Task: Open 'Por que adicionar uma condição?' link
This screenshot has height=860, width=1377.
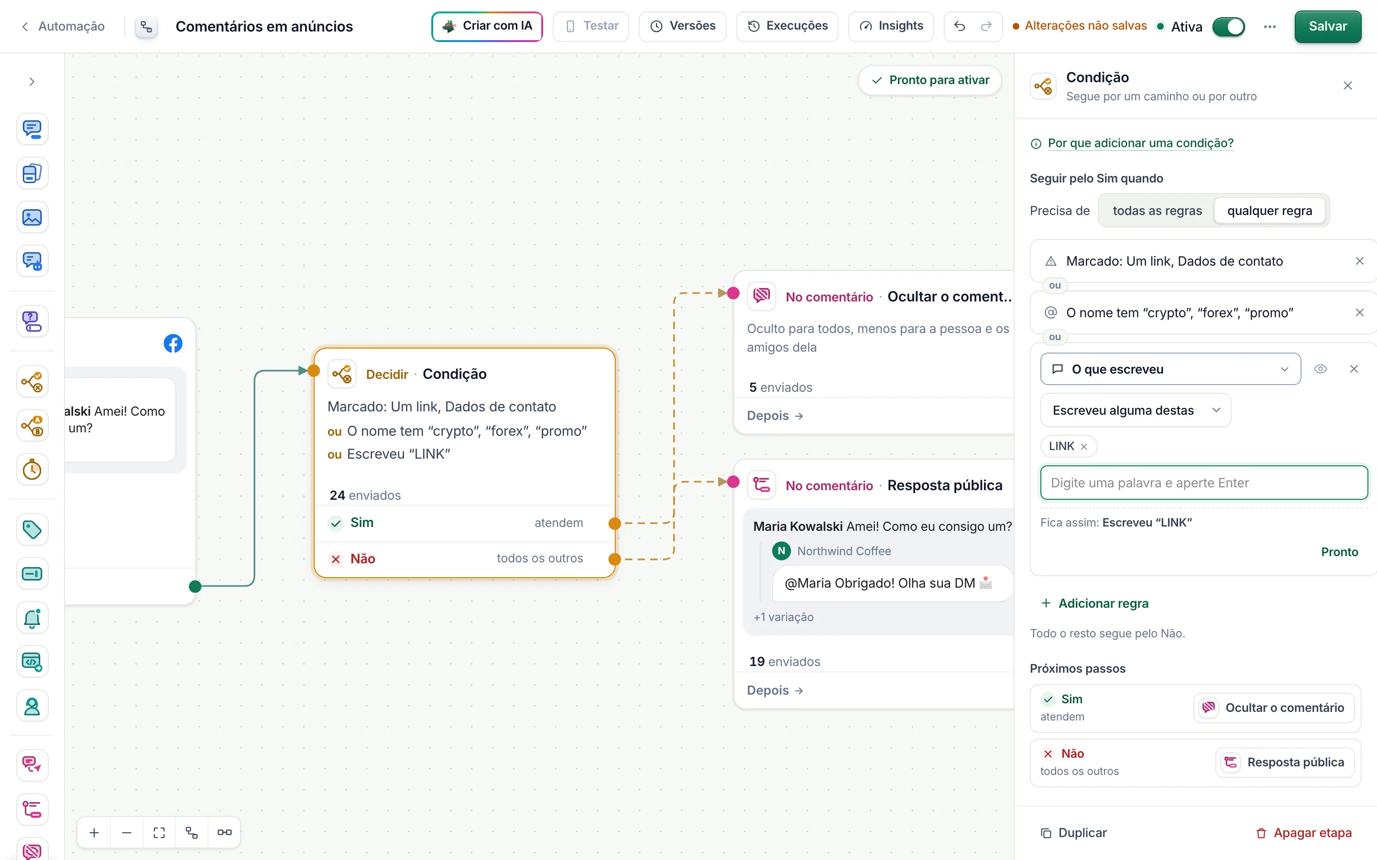Action: pyautogui.click(x=1140, y=143)
